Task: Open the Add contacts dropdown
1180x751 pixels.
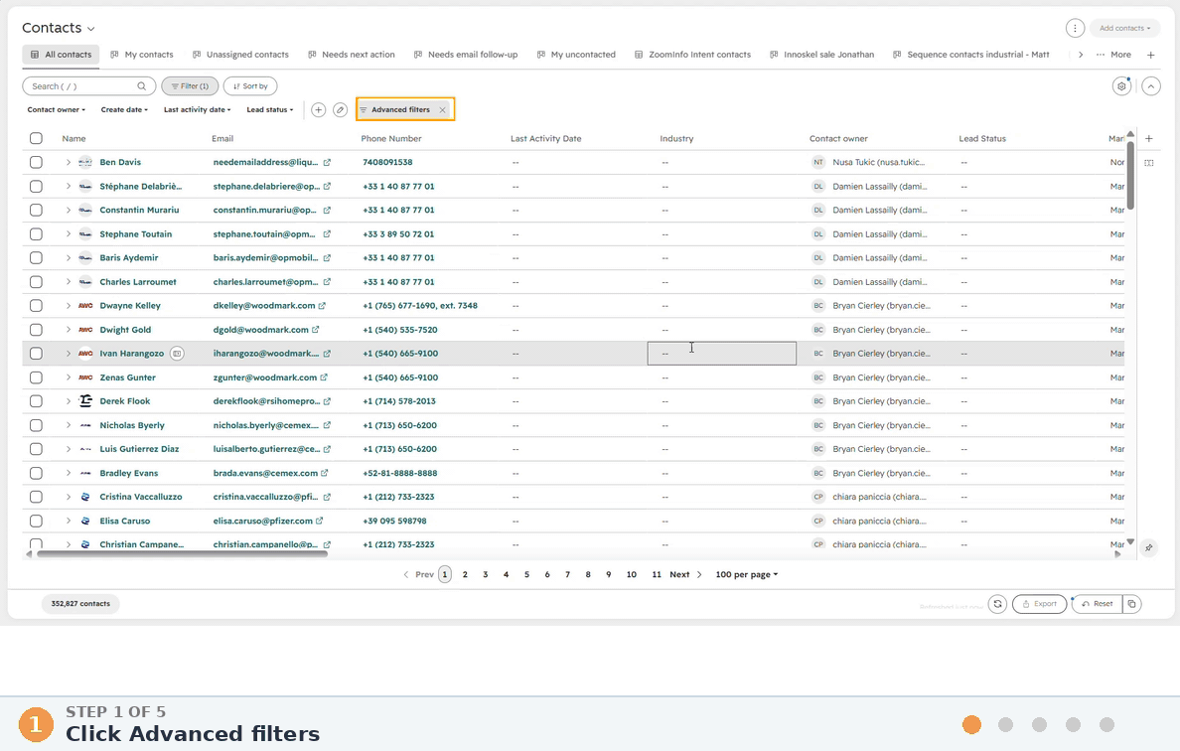Action: 1124,28
